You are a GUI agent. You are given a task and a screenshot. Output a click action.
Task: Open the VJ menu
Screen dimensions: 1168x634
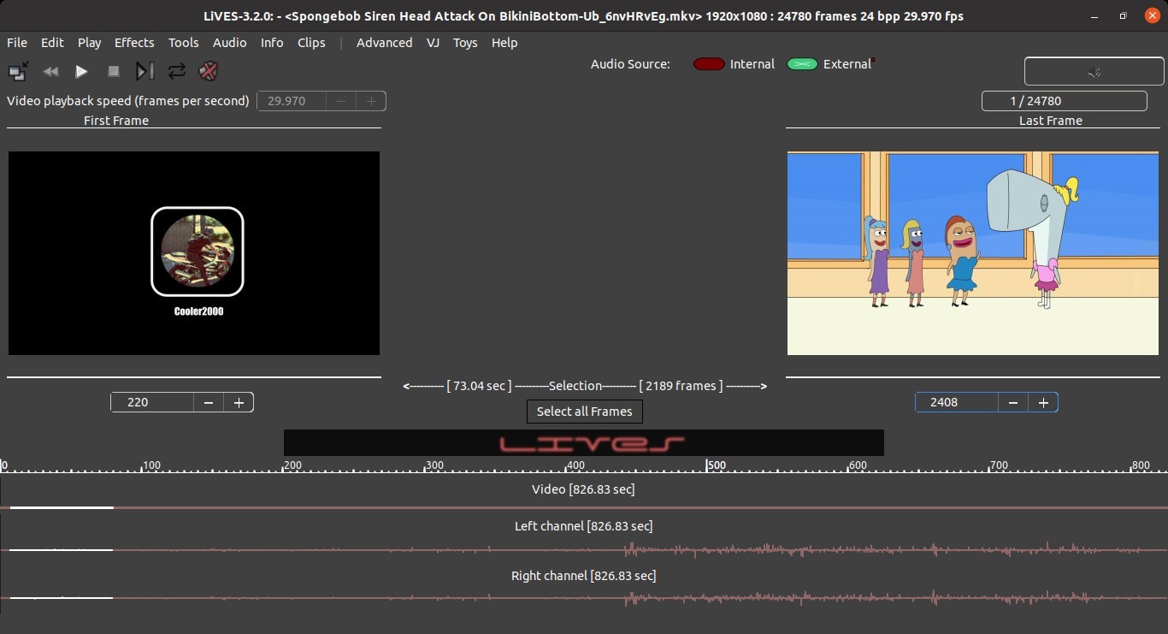point(434,43)
